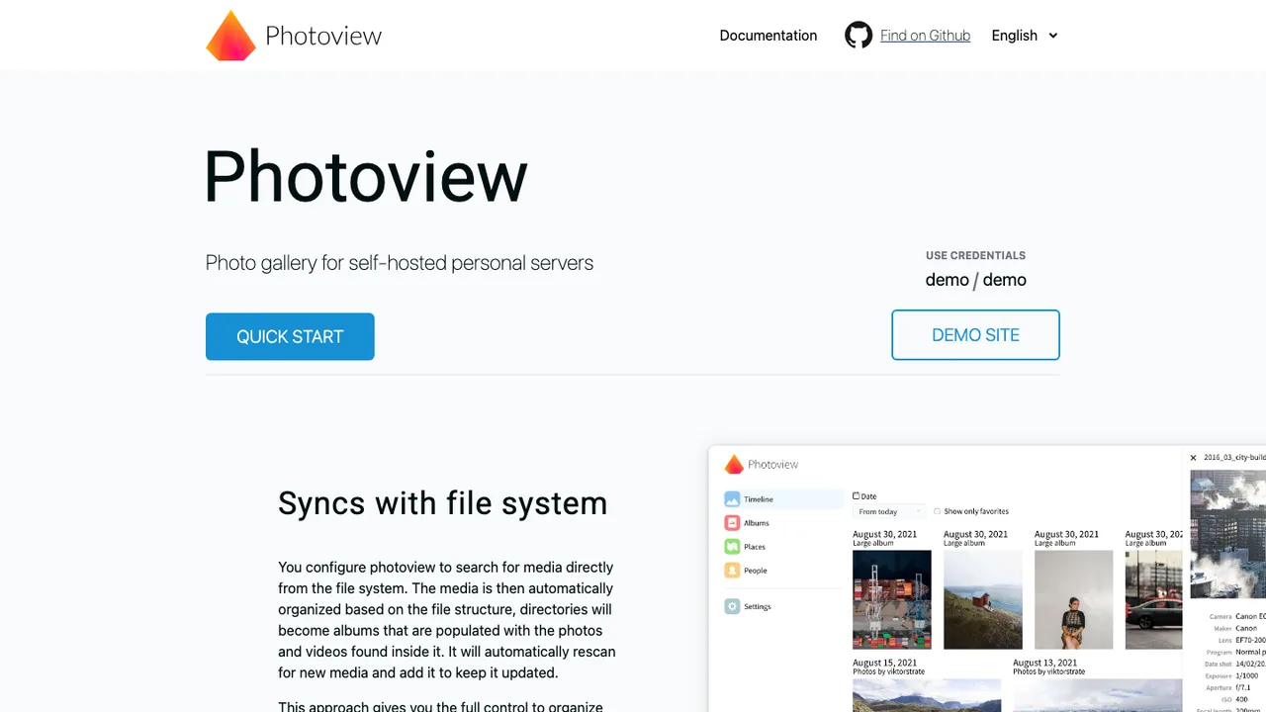Follow the Find on Github link
This screenshot has width=1266, height=712.
(925, 36)
